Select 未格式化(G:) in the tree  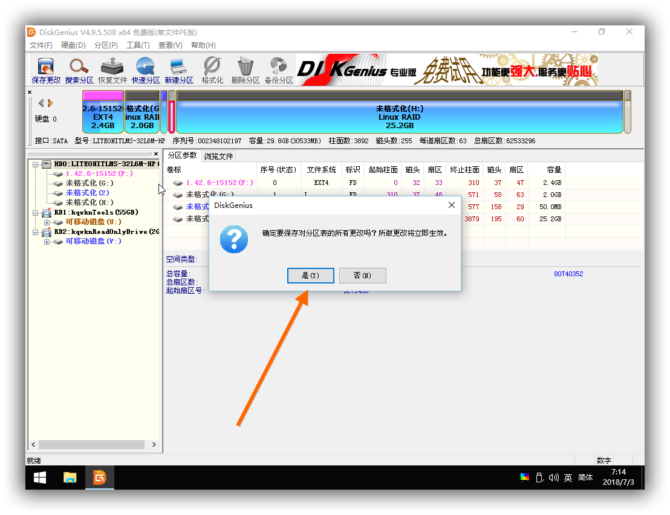click(89, 183)
